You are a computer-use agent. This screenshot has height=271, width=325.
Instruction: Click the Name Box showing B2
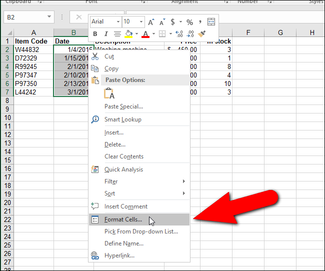pos(29,17)
